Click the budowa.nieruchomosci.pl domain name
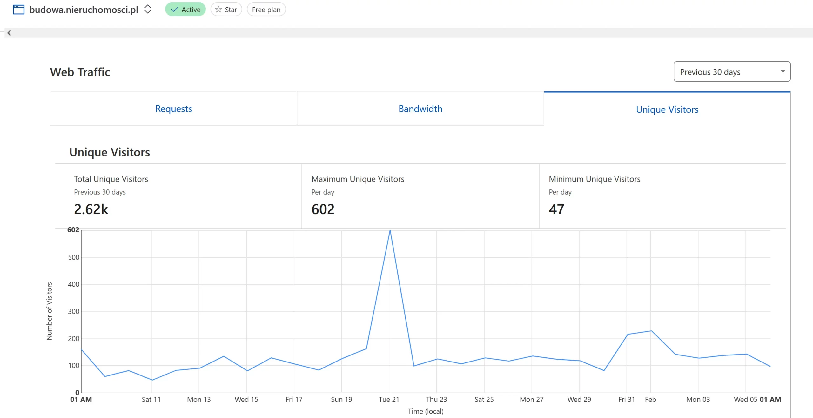This screenshot has width=813, height=418. tap(84, 10)
